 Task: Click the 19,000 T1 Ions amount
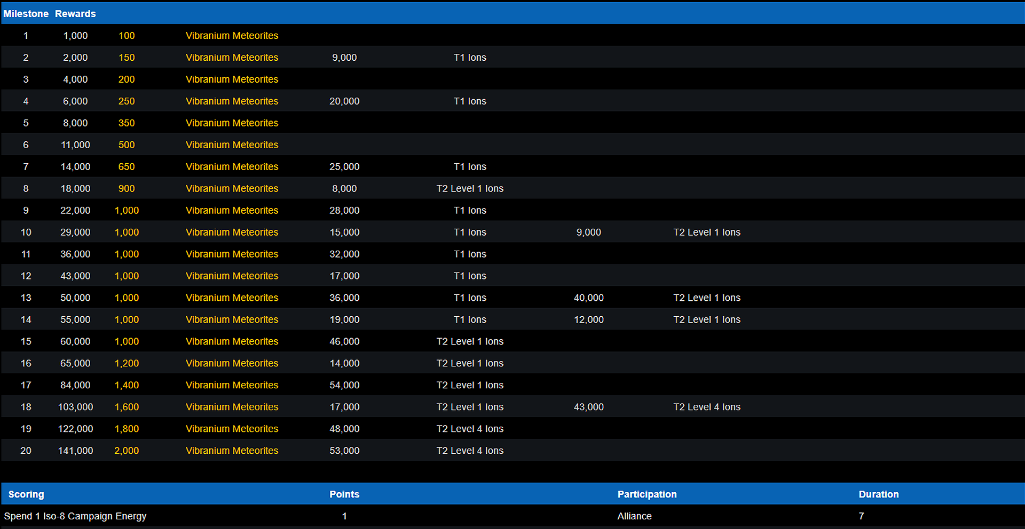click(344, 320)
